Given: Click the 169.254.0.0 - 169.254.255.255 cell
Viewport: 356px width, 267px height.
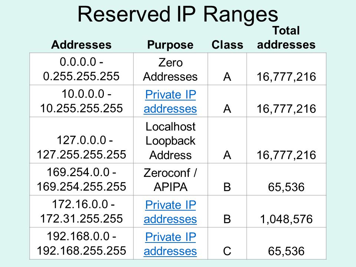Looking at the screenshot, I should [x=81, y=179].
